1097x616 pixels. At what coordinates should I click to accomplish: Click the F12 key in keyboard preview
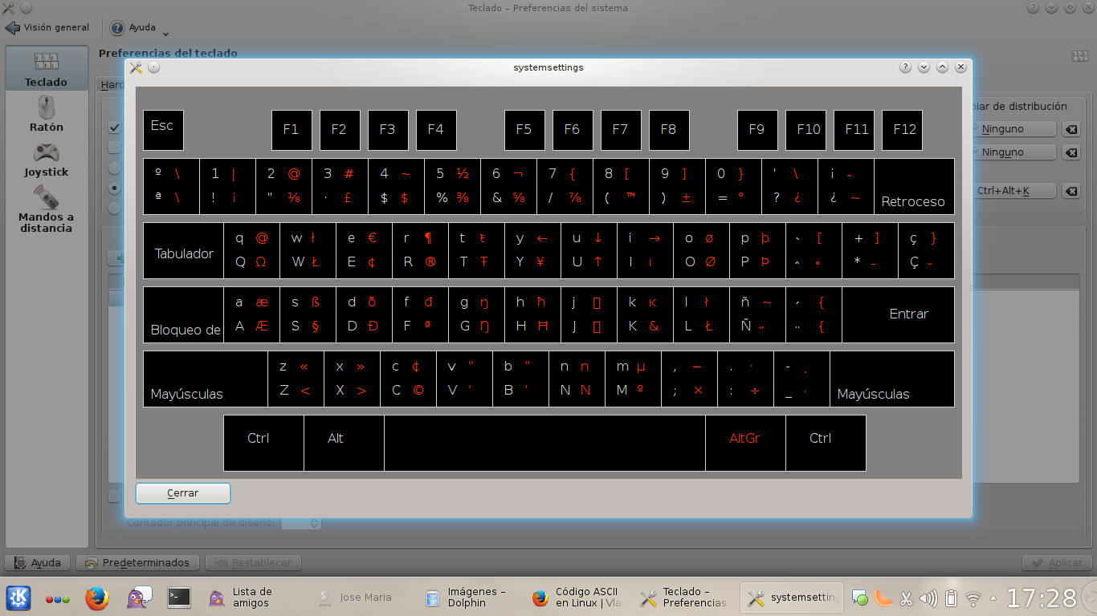click(902, 130)
